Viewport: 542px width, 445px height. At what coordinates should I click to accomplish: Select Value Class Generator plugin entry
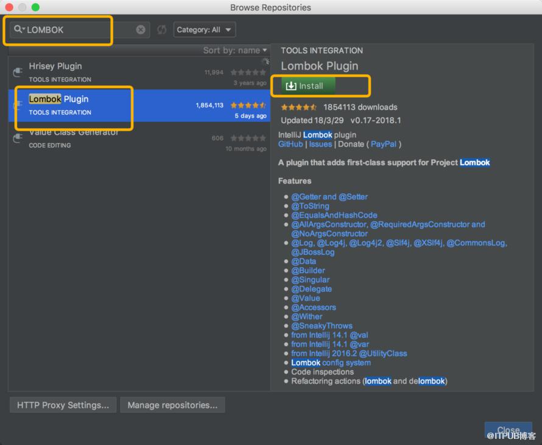(139, 138)
